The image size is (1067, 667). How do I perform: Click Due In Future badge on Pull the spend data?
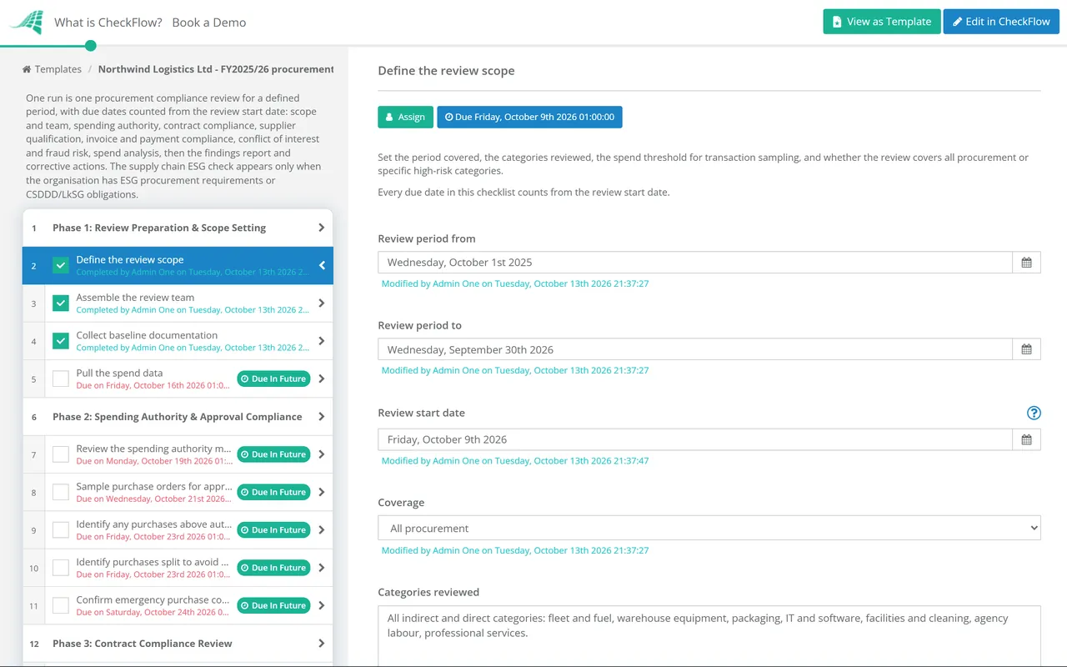point(273,379)
